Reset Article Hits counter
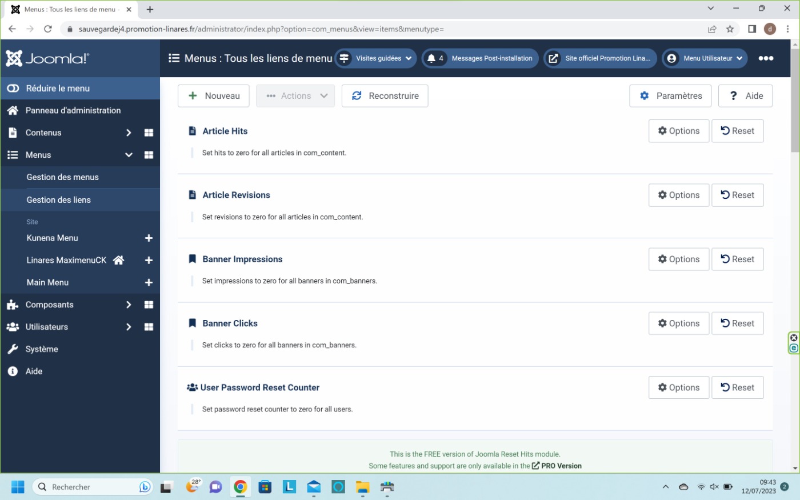The image size is (800, 500). coord(737,131)
